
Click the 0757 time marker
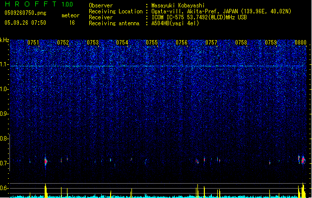point(211,43)
